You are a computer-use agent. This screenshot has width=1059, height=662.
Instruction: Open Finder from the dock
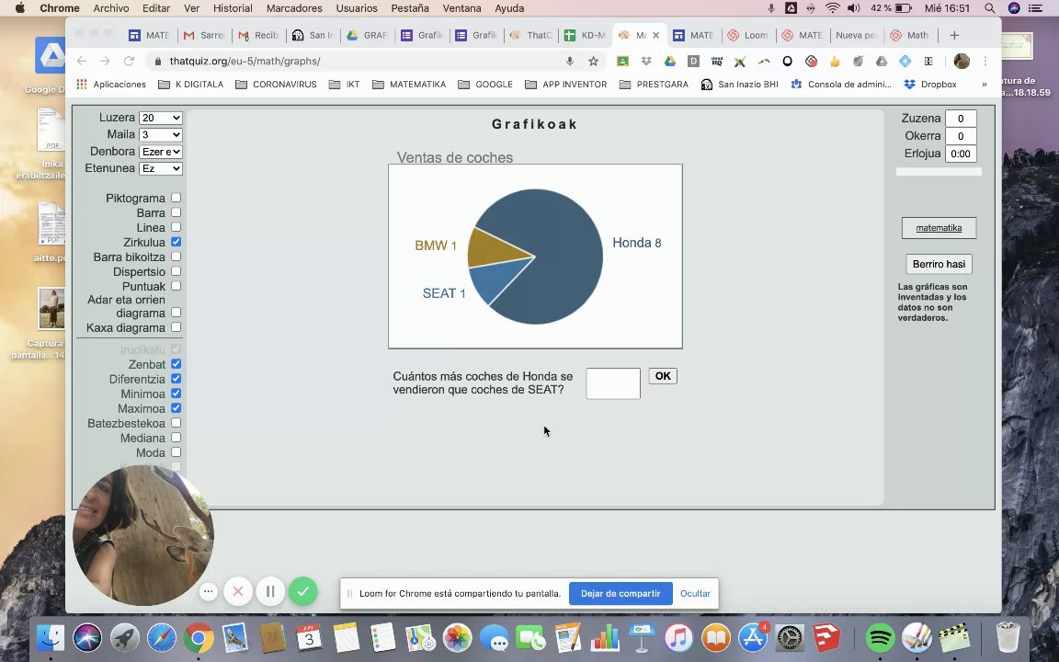click(x=50, y=638)
